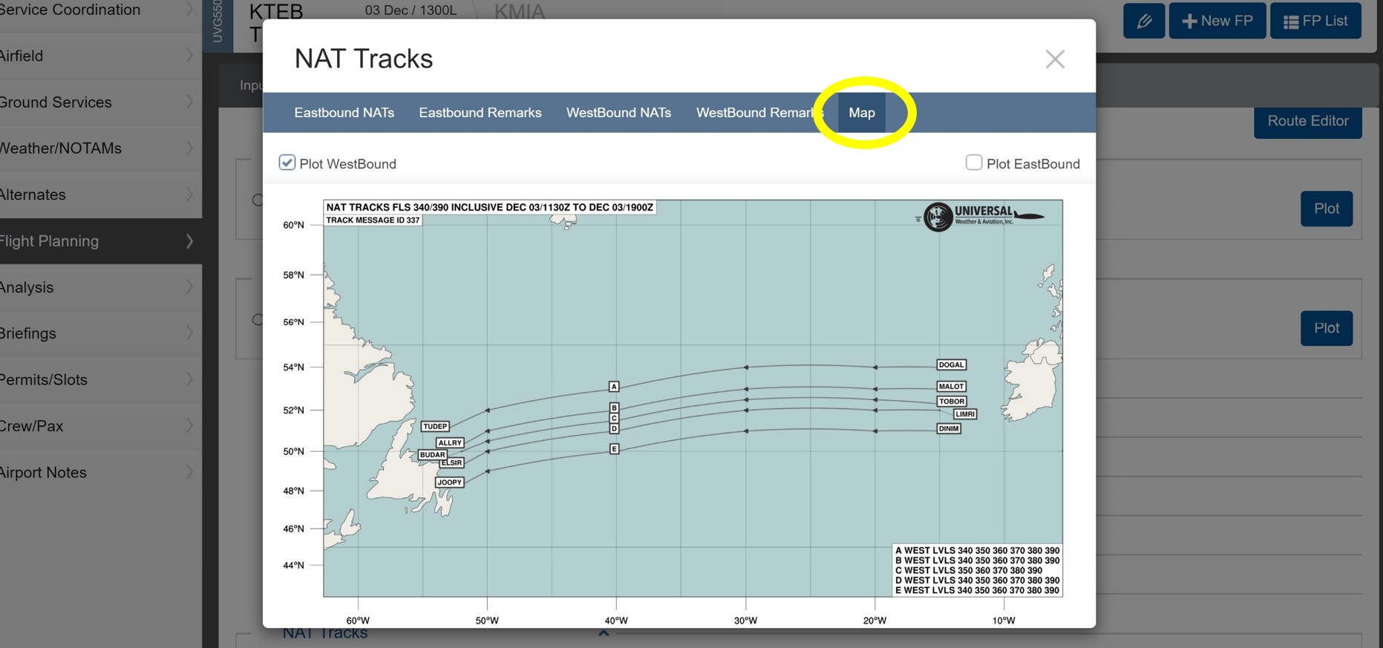Expand Weather/NOTAMs sidebar chevron

click(x=189, y=148)
